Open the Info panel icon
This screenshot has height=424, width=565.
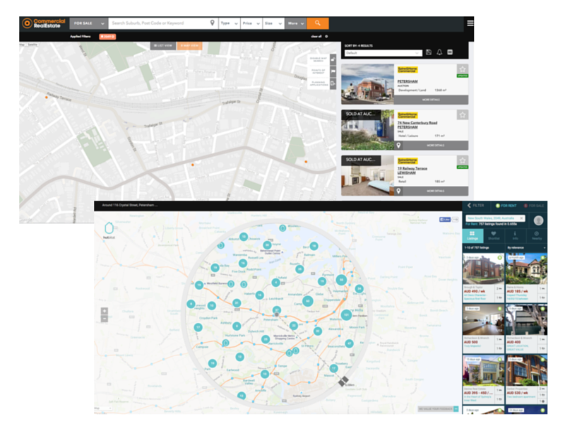516,235
